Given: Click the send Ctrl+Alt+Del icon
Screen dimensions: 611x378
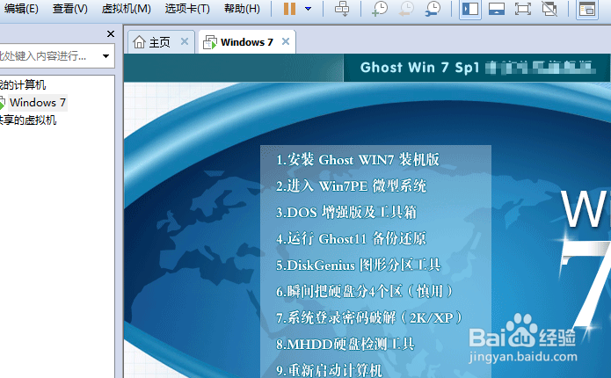Looking at the screenshot, I should (342, 9).
